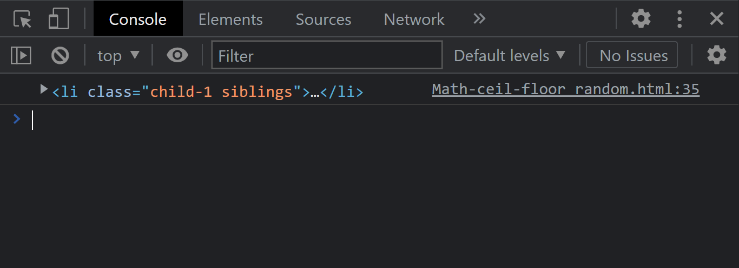Open the three-dot customize menu
Viewport: 739px width, 268px height.
coord(679,19)
